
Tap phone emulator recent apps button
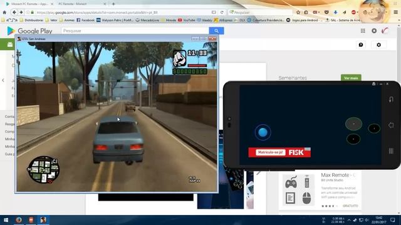(391, 151)
